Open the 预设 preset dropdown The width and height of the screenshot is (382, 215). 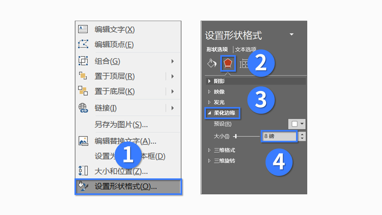pyautogui.click(x=297, y=124)
